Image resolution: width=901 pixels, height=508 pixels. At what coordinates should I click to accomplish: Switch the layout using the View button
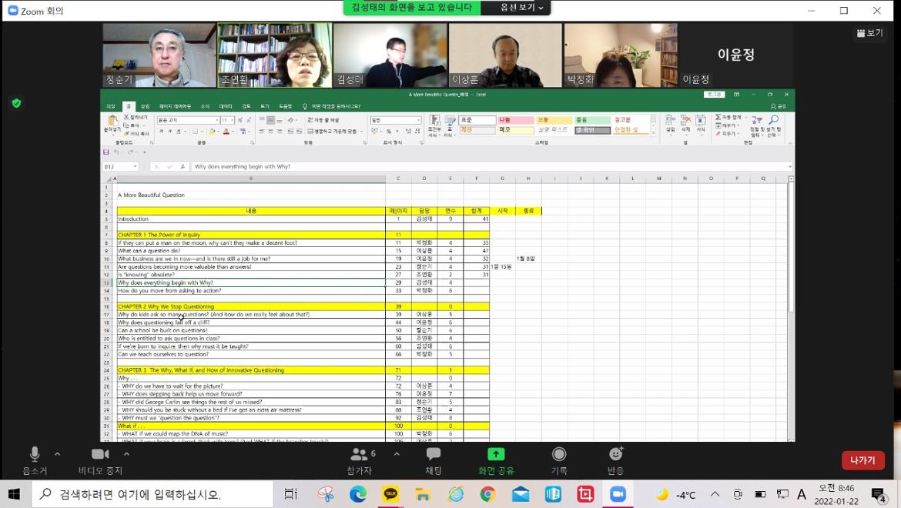tap(870, 33)
